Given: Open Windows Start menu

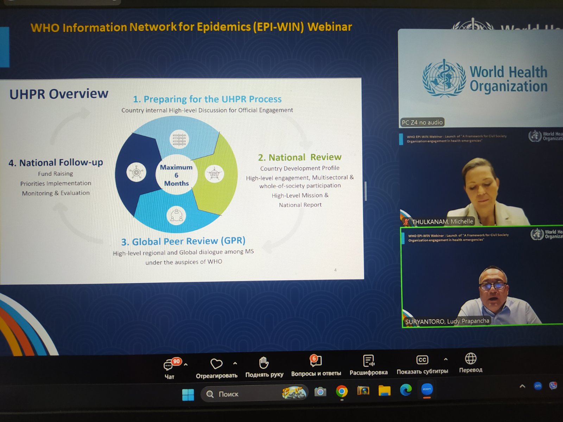Looking at the screenshot, I should [188, 395].
